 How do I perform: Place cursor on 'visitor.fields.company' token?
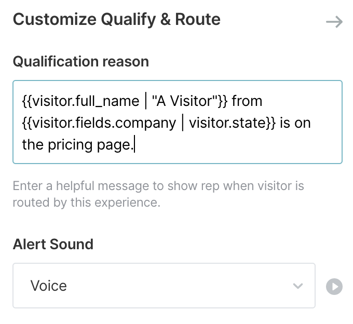104,123
